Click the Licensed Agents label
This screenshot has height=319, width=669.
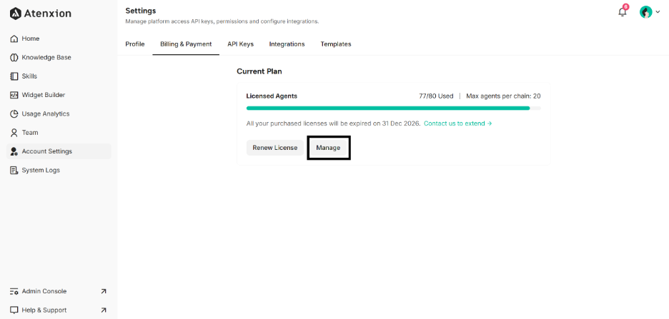[x=272, y=96]
